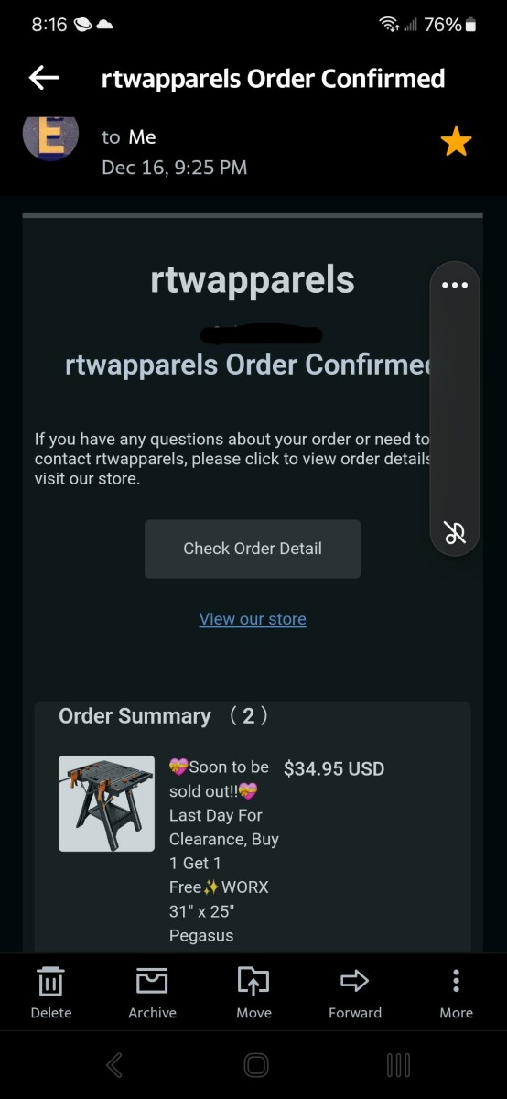507x1099 pixels.
Task: Open recent apps from navigation bar
Action: coord(398,1064)
